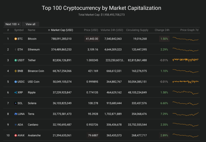Viewport: 206px width, 142px height.
Task: Click Terra's 7.29% change value
Action: click(164, 114)
